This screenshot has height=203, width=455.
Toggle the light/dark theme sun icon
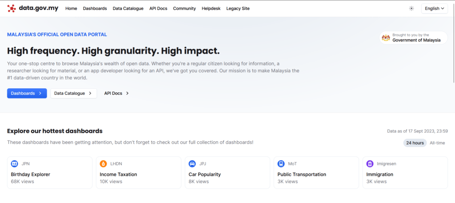click(x=411, y=8)
